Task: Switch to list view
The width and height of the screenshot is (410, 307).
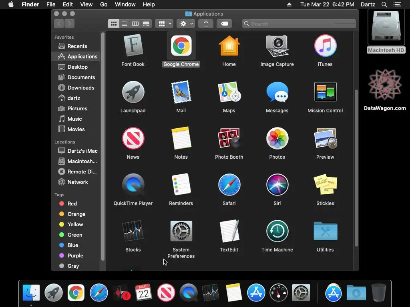Action: pyautogui.click(x=125, y=24)
